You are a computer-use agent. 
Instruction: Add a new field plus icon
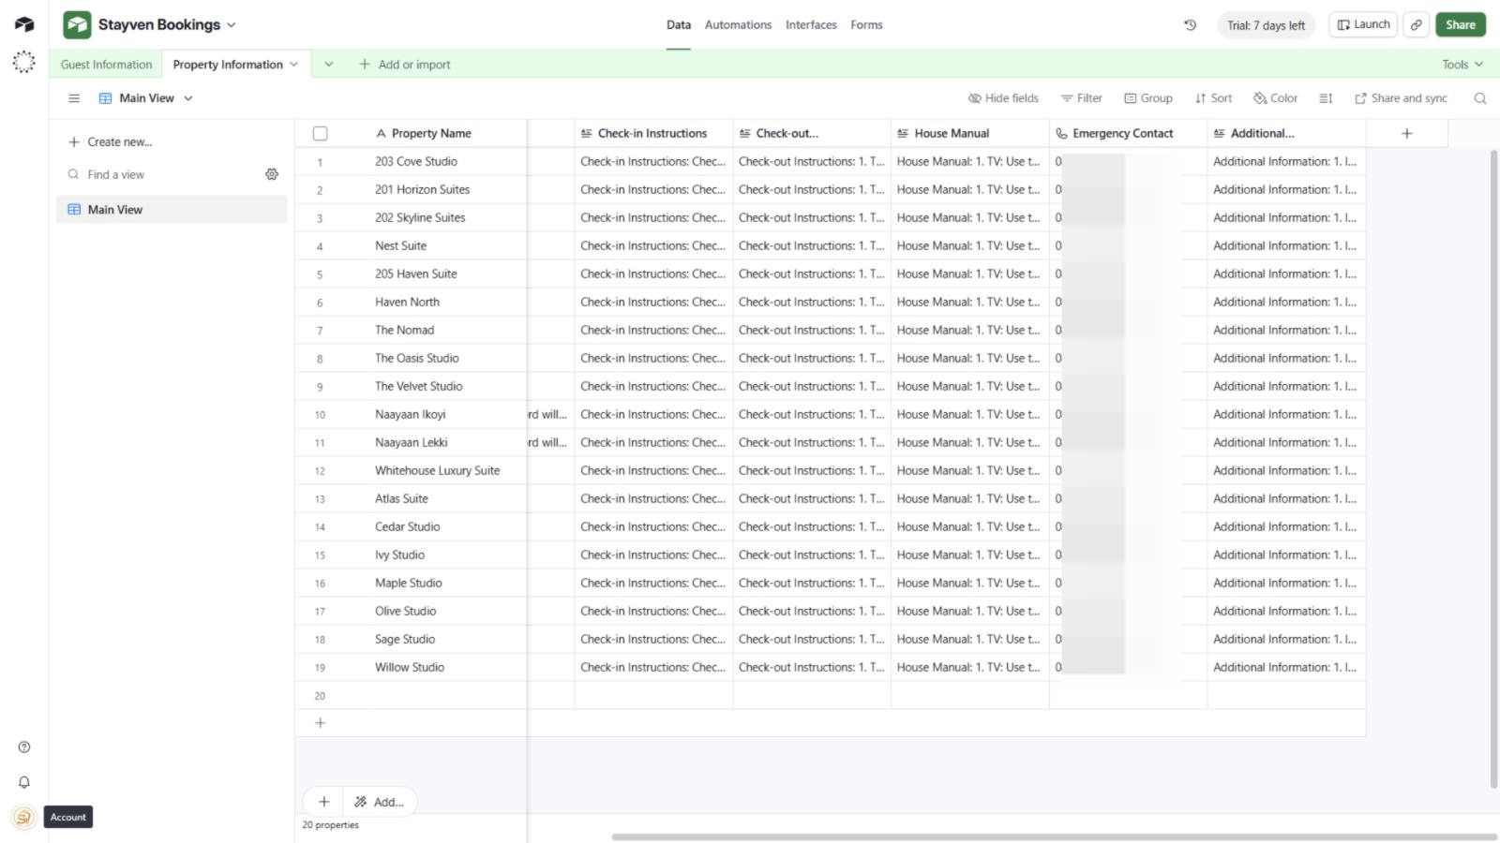tap(1406, 133)
